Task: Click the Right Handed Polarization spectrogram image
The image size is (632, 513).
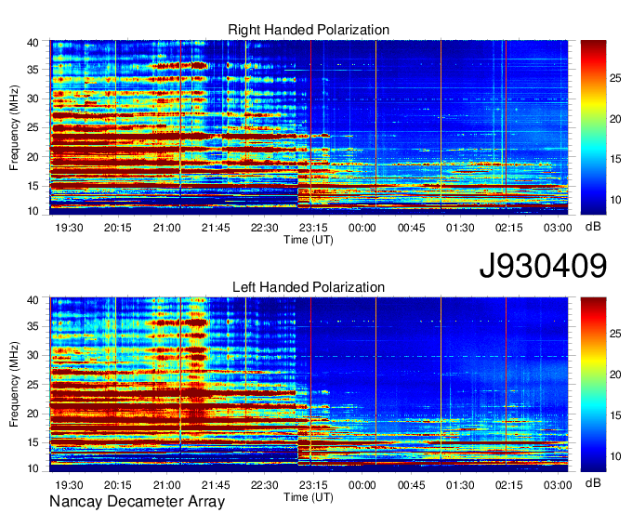Action: click(309, 127)
